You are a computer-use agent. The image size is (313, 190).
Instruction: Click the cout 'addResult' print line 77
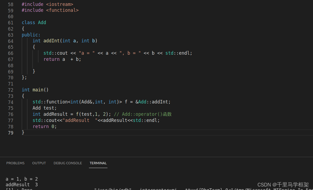[96, 121]
